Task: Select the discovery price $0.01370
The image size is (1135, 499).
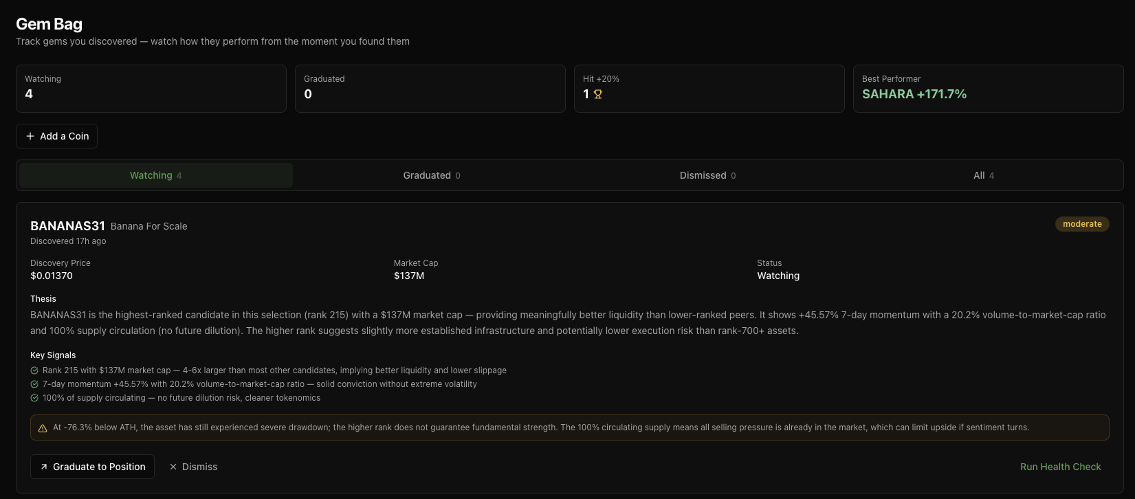Action: click(52, 276)
